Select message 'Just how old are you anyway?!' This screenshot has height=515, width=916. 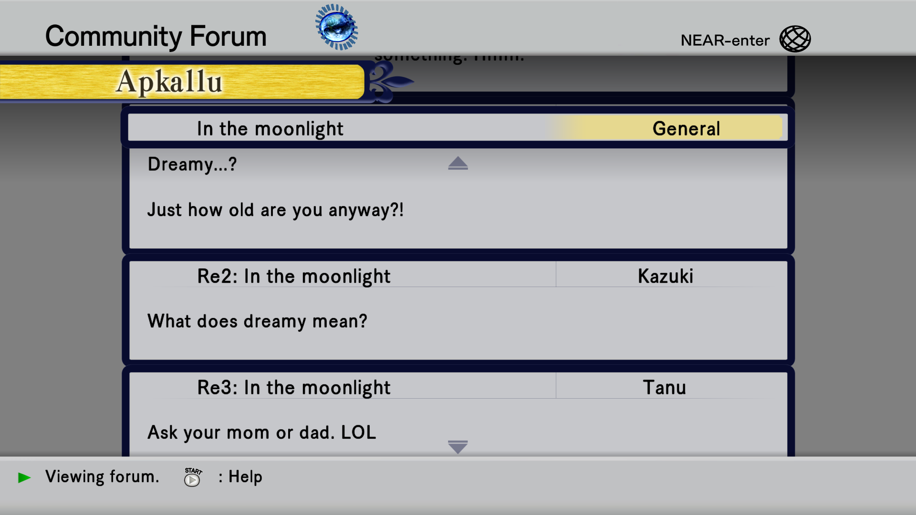point(275,210)
